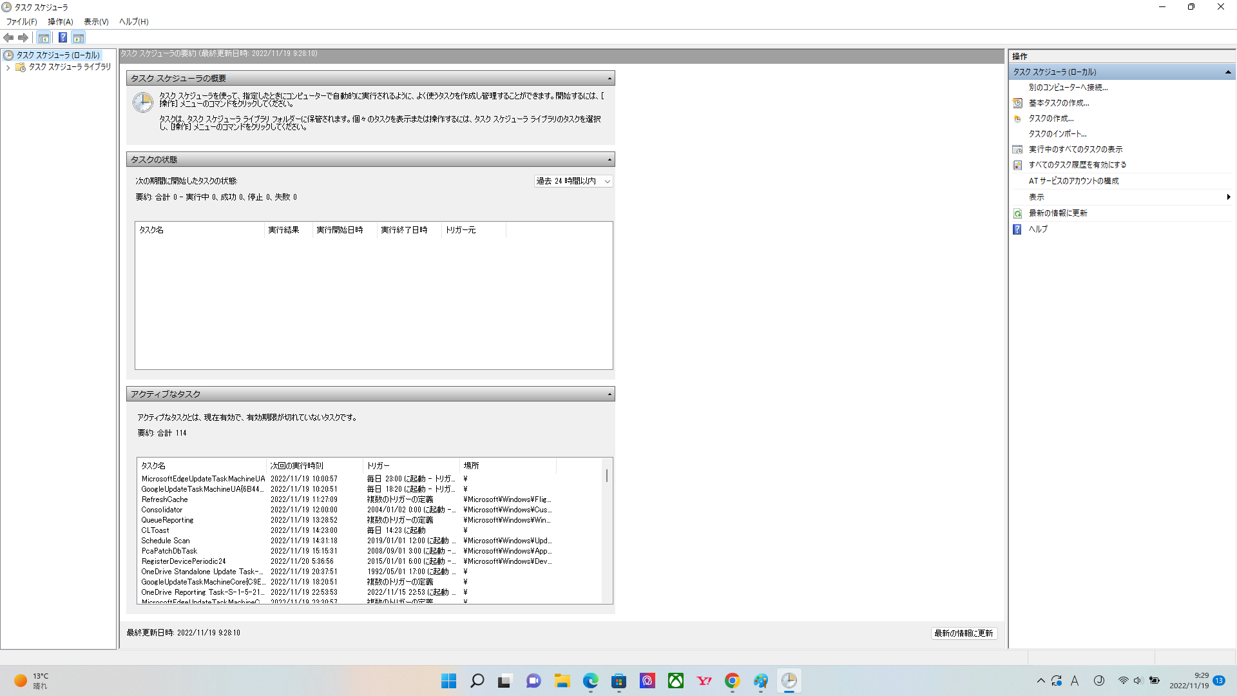Open 基本タスクの作成 from actions pane

(1058, 103)
